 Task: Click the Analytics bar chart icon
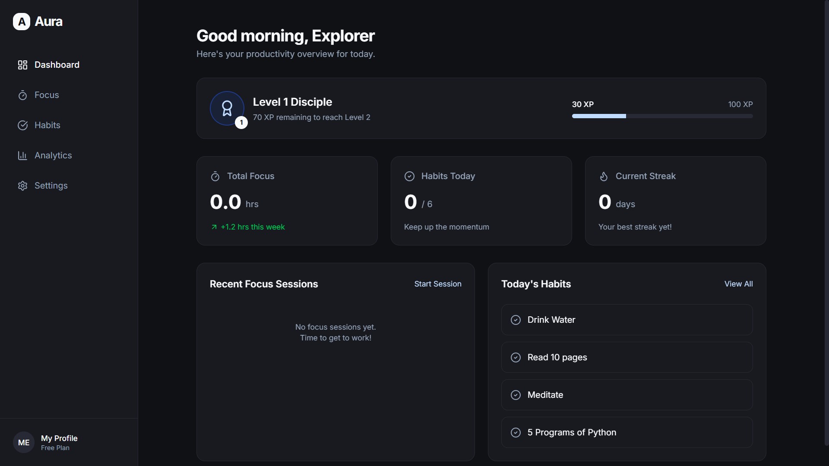click(22, 155)
